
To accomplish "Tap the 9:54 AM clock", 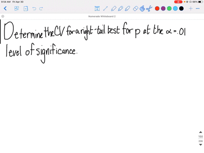I will (x=6, y=2).
